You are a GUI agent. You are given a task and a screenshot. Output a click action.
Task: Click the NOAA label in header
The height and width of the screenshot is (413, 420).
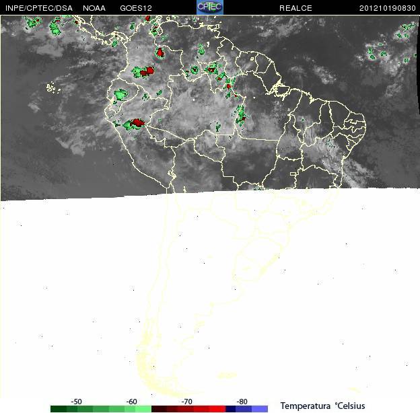pyautogui.click(x=94, y=8)
